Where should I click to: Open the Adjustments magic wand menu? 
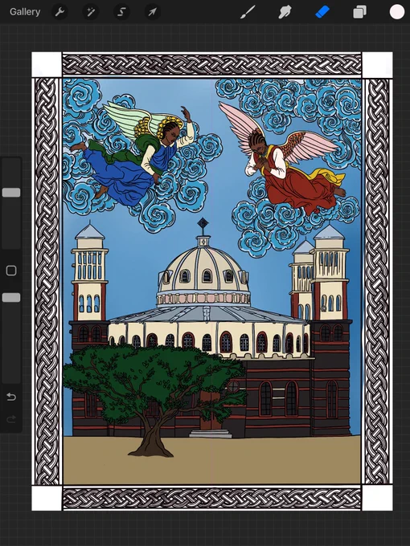coord(91,12)
